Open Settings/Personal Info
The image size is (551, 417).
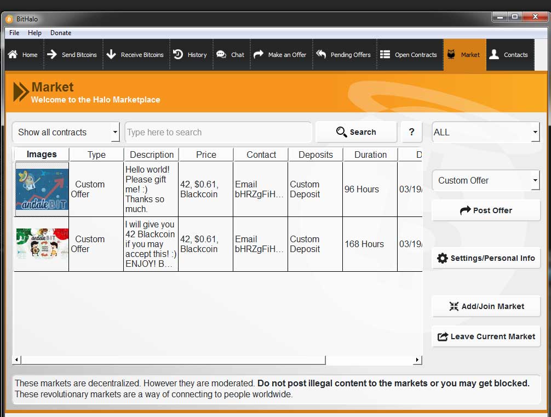click(x=486, y=258)
